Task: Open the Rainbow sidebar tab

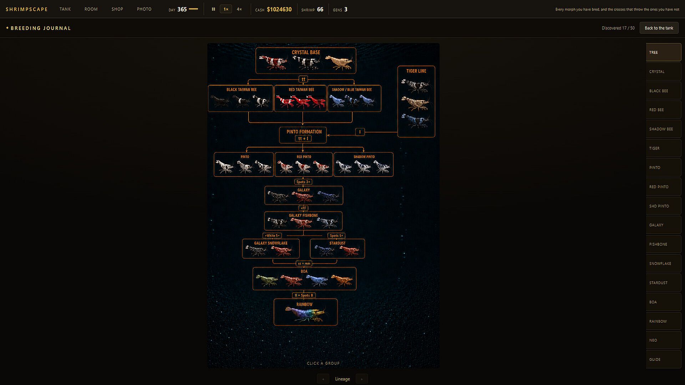Action: [x=663, y=321]
